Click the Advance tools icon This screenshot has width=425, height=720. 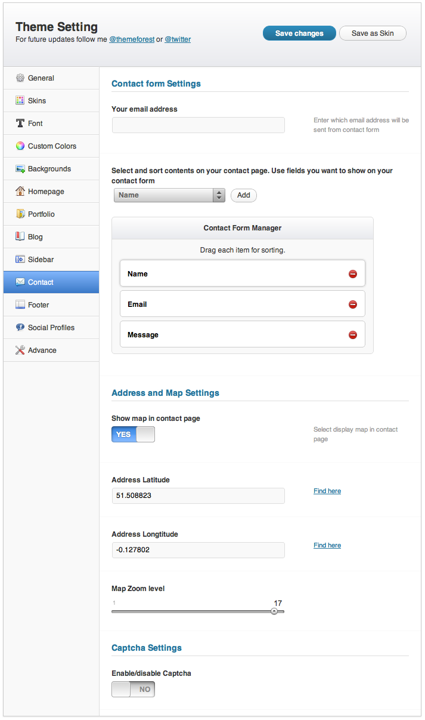20,350
